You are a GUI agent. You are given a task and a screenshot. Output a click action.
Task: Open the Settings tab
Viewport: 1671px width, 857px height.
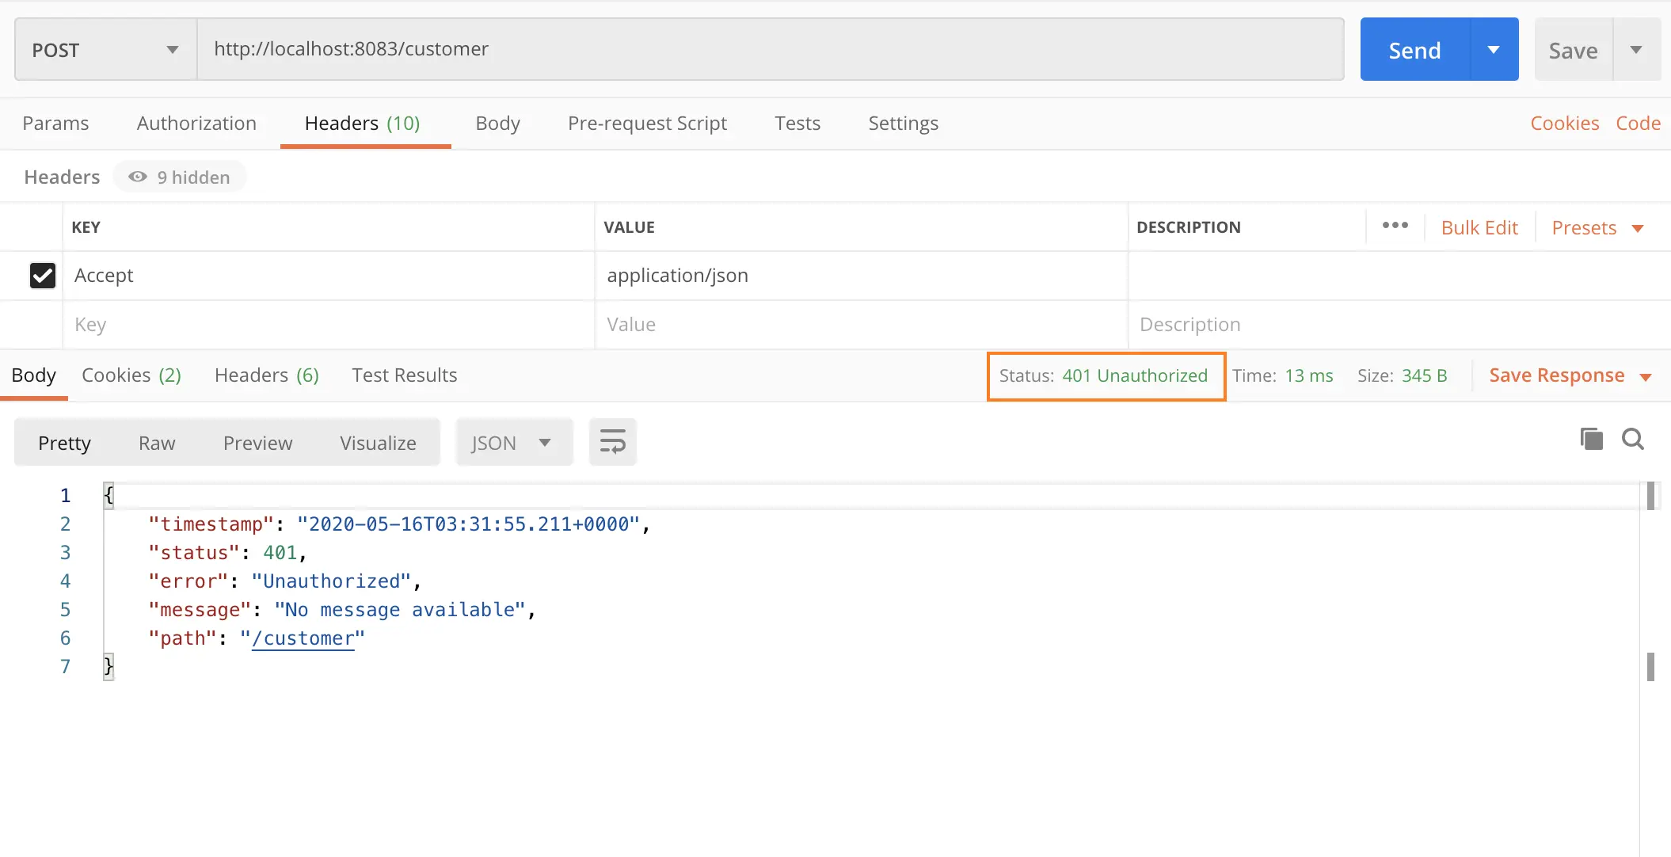click(x=903, y=124)
